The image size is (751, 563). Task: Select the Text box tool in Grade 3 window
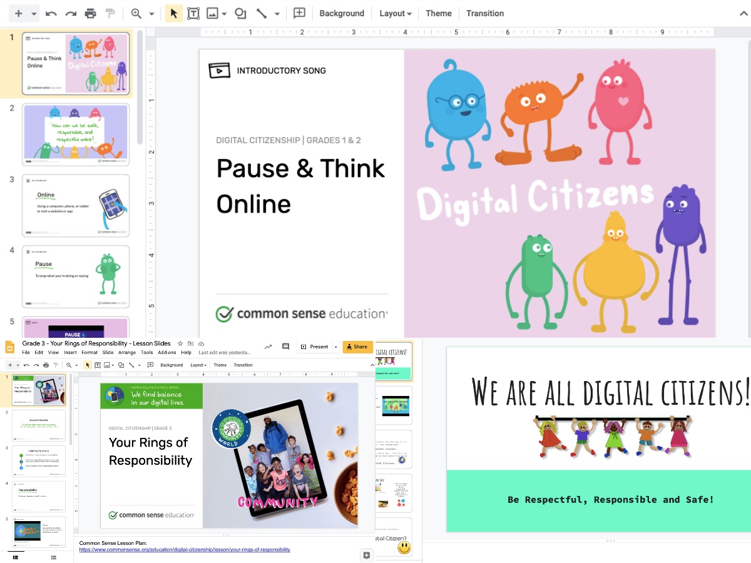(x=97, y=365)
